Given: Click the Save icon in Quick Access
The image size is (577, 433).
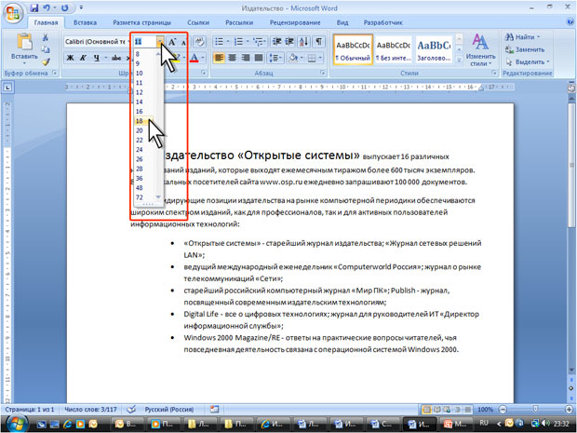Looking at the screenshot, I should coord(34,7).
